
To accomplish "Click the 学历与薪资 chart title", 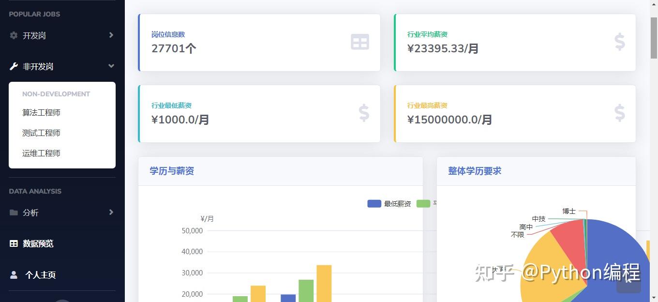I will coord(172,171).
